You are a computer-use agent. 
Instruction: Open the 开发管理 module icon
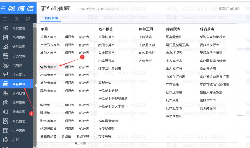tap(6, 28)
